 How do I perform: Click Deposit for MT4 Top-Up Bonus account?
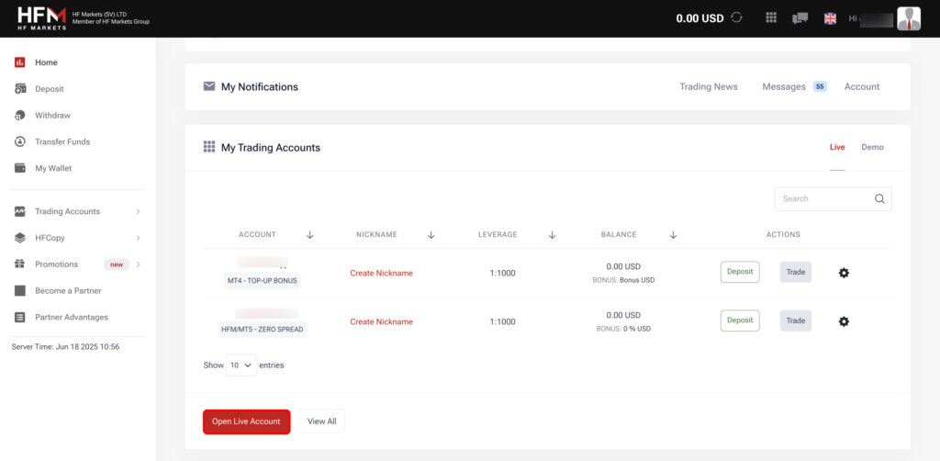tap(740, 272)
